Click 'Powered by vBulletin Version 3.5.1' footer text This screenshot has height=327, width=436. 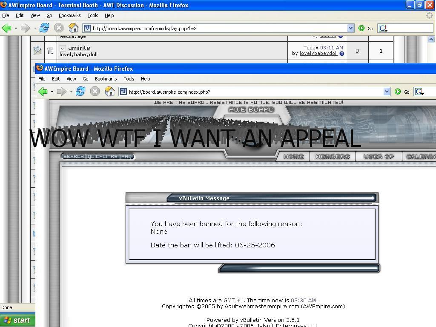(253, 320)
